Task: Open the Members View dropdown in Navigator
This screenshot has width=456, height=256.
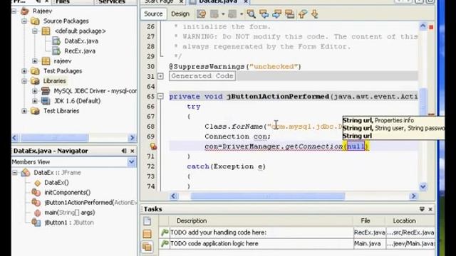Action: [131, 162]
